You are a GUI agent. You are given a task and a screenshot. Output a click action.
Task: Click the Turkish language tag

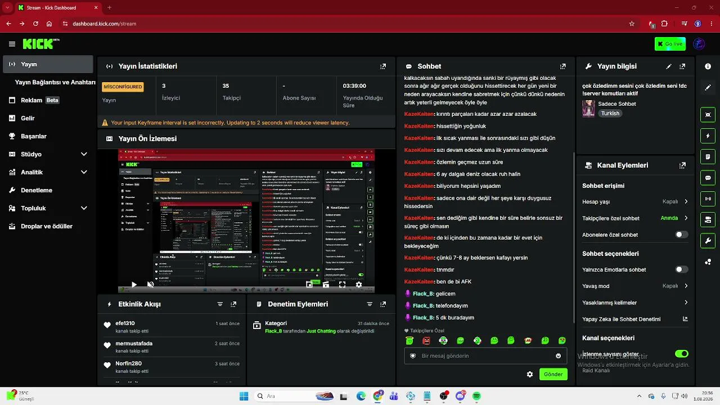610,113
